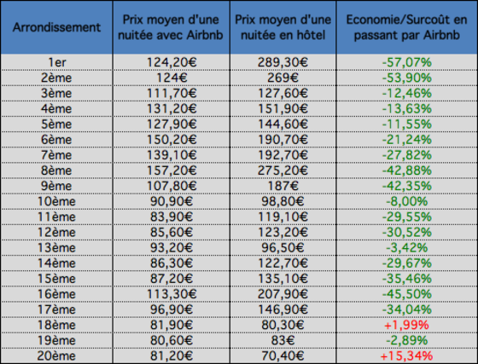Image resolution: width=478 pixels, height=364 pixels.
Task: Click the 124,20€ Airbnb price cell
Action: coord(171,62)
